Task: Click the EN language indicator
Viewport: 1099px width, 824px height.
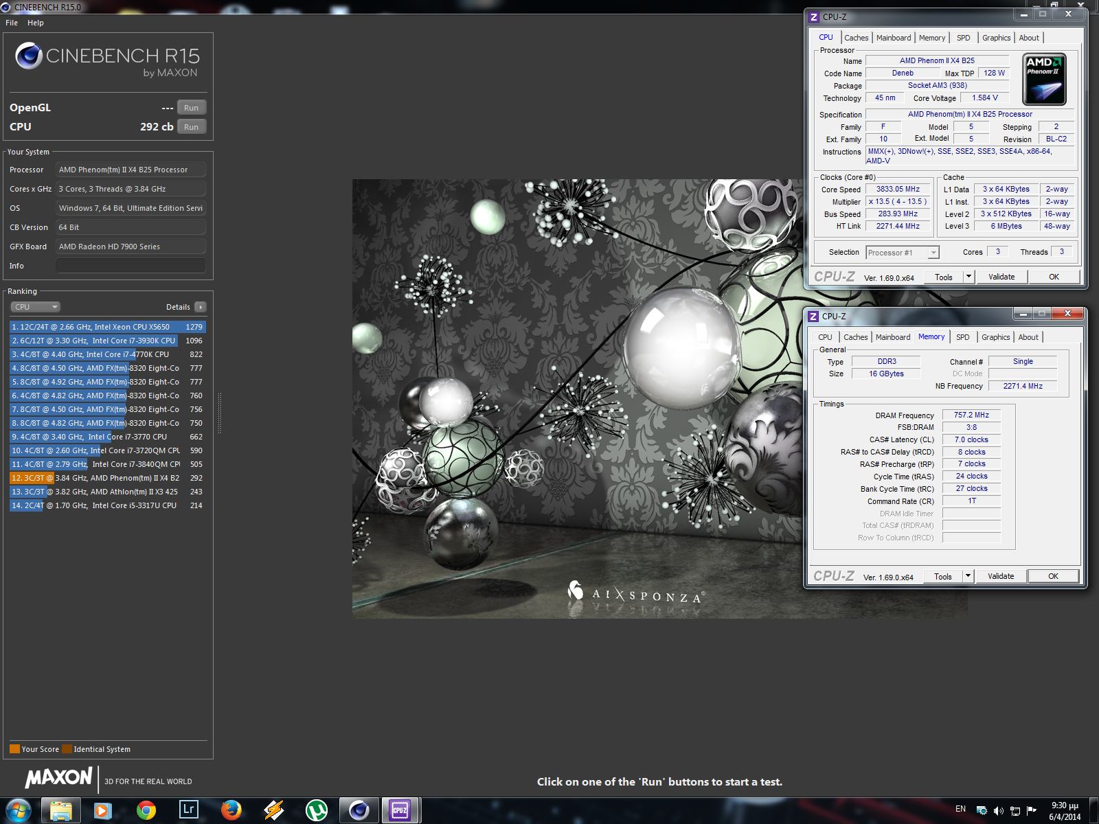Action: click(x=960, y=809)
